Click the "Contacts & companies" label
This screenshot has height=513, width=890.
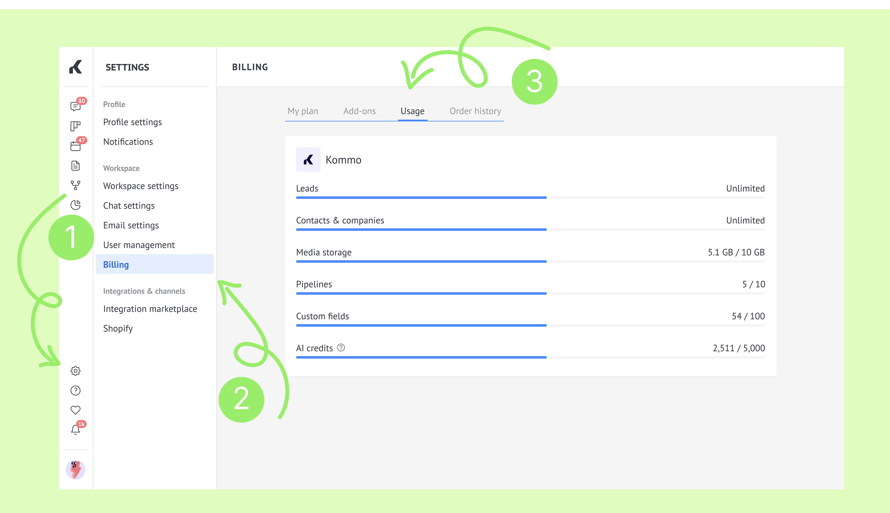point(340,220)
